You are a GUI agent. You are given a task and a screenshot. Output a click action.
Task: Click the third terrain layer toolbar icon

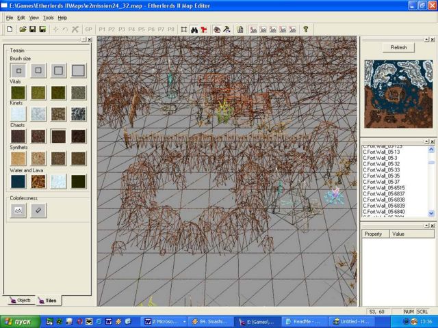click(273, 29)
